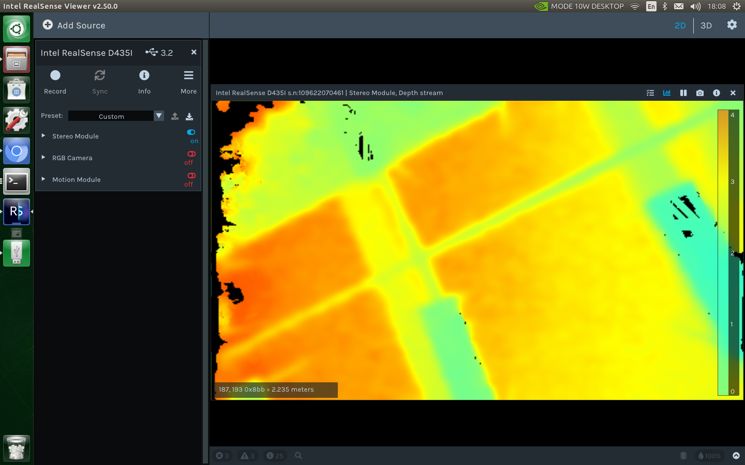Pause the depth stream

(683, 93)
